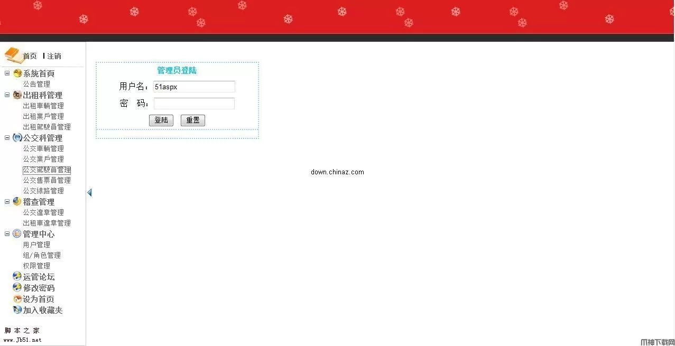Select 稽查管理 menu label
This screenshot has height=346, width=675.
(39, 202)
